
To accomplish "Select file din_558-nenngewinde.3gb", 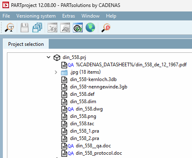I will pyautogui.click(x=99, y=87).
